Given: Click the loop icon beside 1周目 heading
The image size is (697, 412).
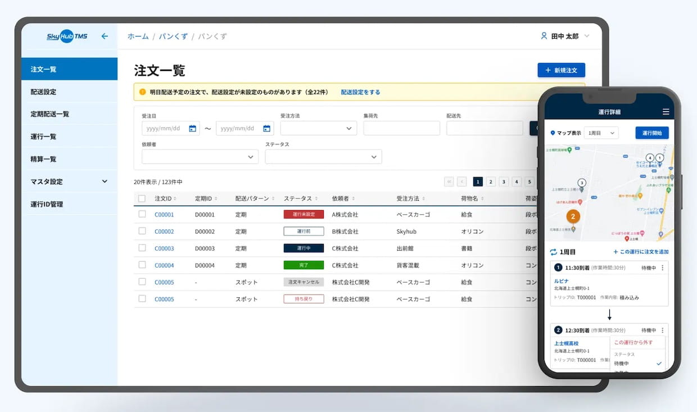Looking at the screenshot, I should pos(553,252).
